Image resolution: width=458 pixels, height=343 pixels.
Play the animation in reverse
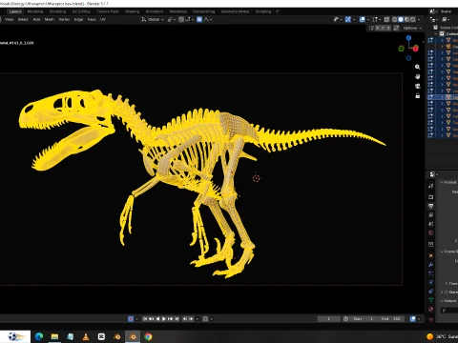pyautogui.click(x=157, y=319)
